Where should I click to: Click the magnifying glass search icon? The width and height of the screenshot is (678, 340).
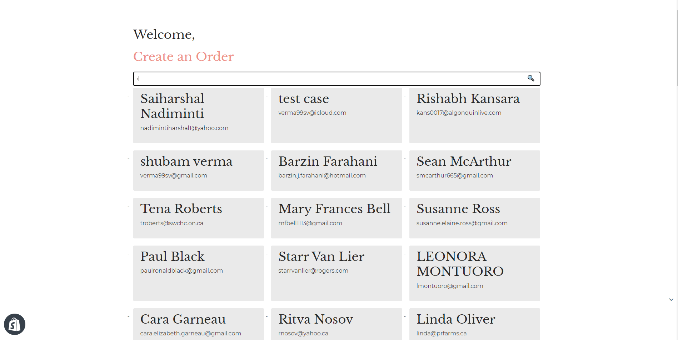coord(531,78)
